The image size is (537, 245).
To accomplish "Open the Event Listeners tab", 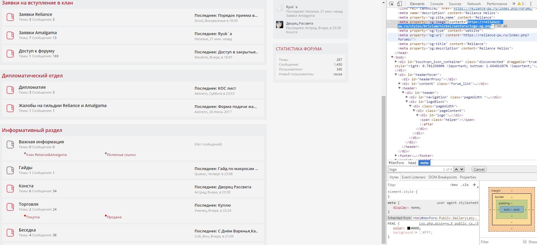I will coord(414,177).
